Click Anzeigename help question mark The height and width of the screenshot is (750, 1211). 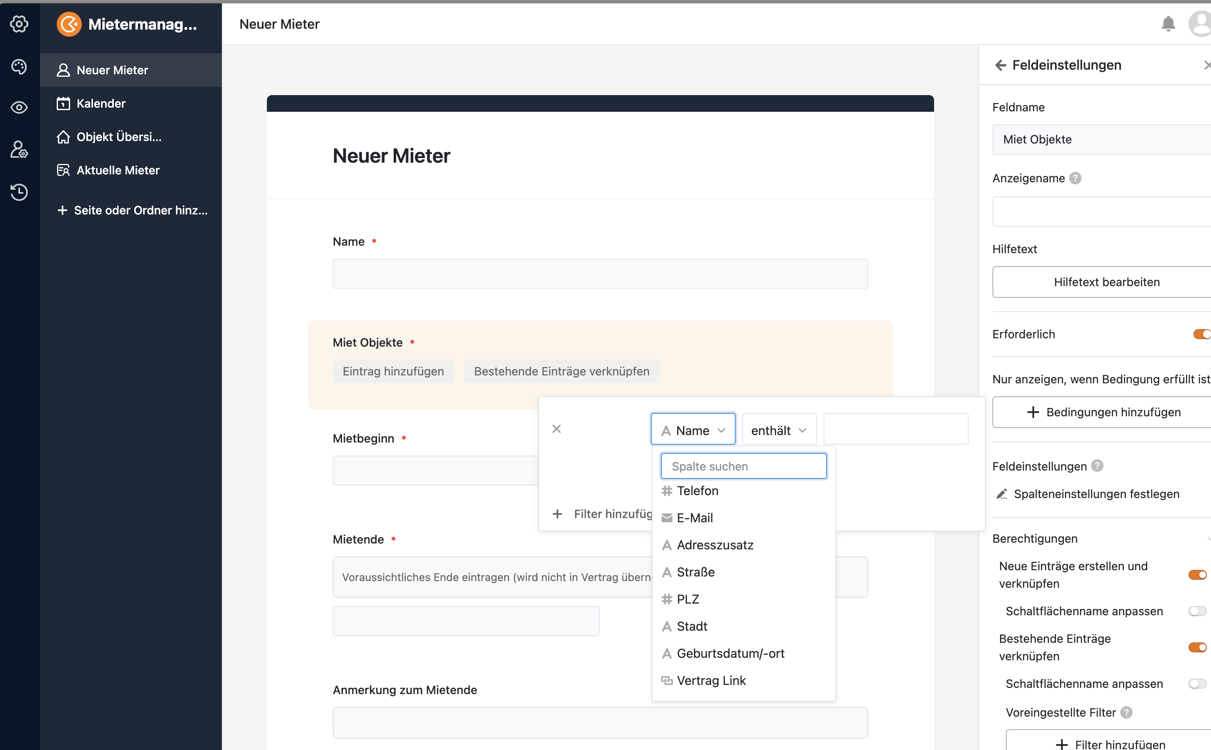coord(1075,178)
